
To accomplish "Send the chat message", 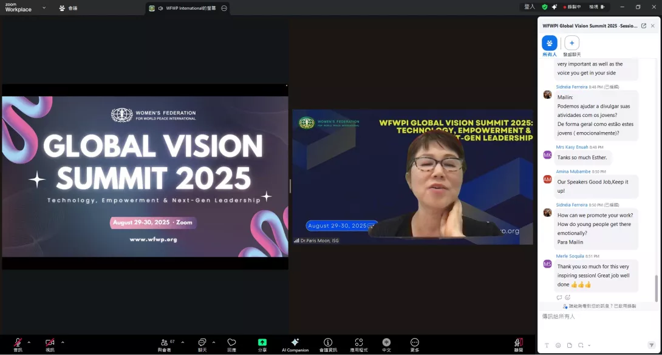I will [651, 345].
